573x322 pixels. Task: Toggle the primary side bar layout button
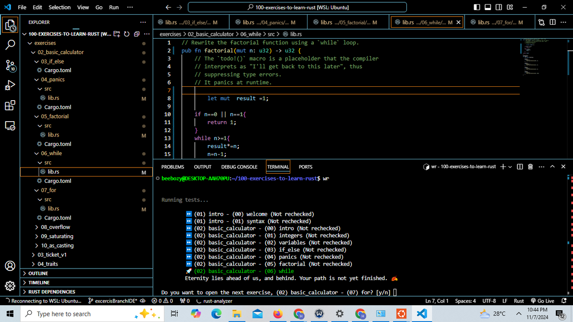click(x=477, y=7)
